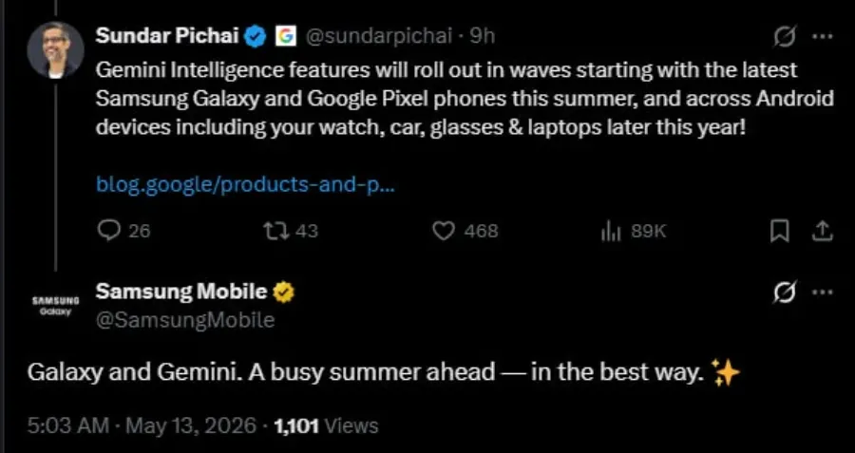Open the blog.google/products-and-p... link
The height and width of the screenshot is (453, 855).
tap(245, 185)
